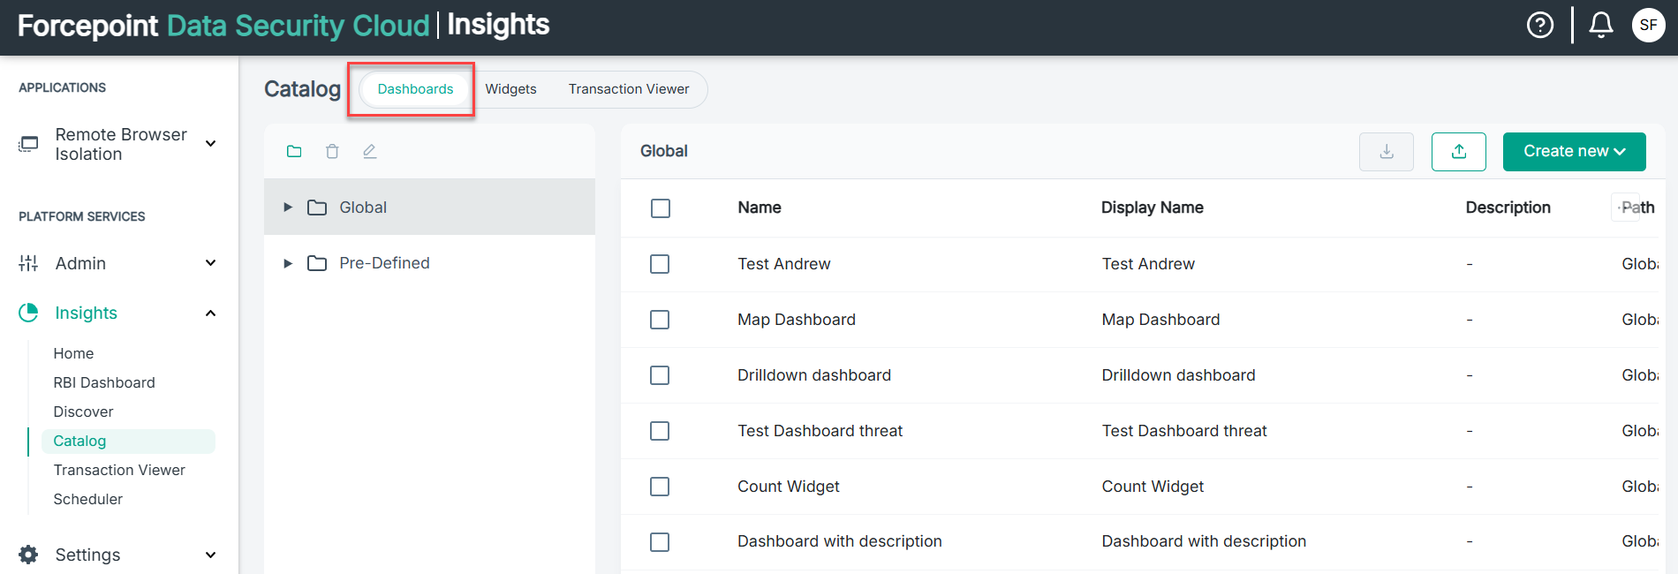The image size is (1678, 574).
Task: Toggle the select-all checkbox in table header
Action: [661, 208]
